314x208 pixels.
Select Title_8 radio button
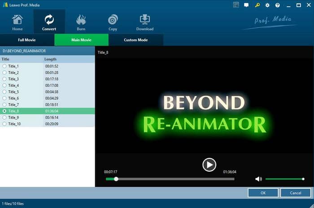point(4,111)
